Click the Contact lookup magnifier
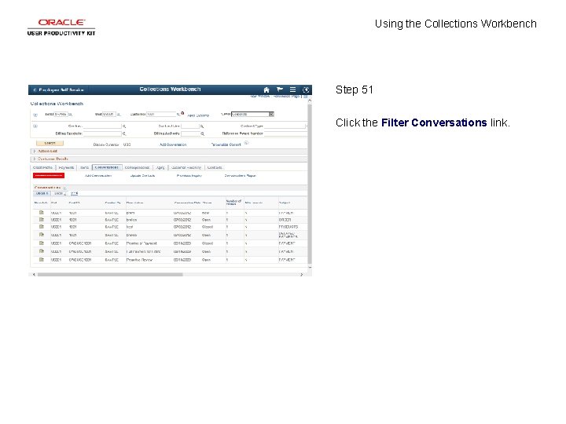Screen dimensions: 566x424 (x=124, y=126)
